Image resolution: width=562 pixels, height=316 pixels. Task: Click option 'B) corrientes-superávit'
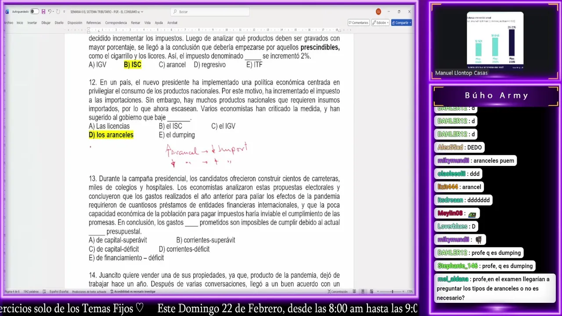point(205,240)
